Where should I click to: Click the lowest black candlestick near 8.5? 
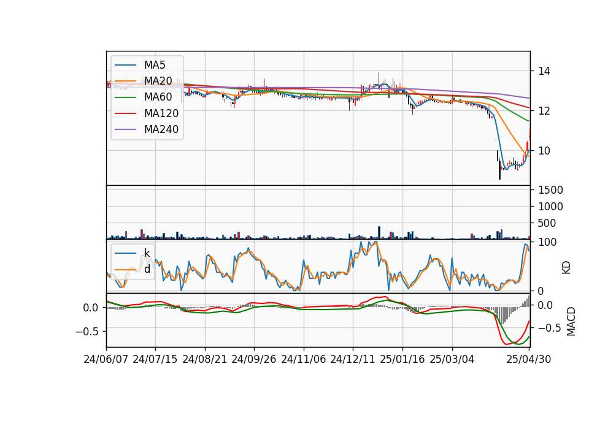[x=499, y=170]
